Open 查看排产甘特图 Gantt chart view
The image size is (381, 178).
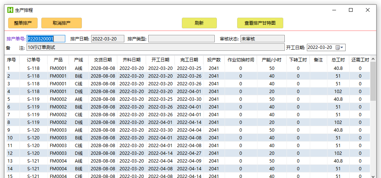tap(260, 23)
